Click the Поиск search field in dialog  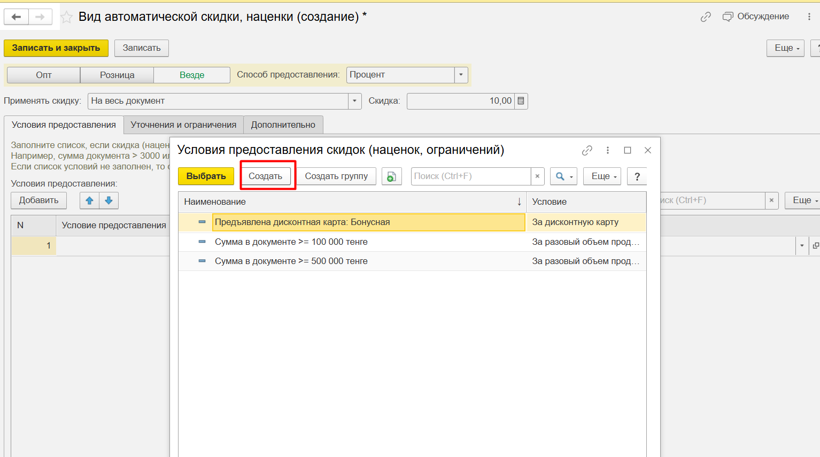point(470,176)
